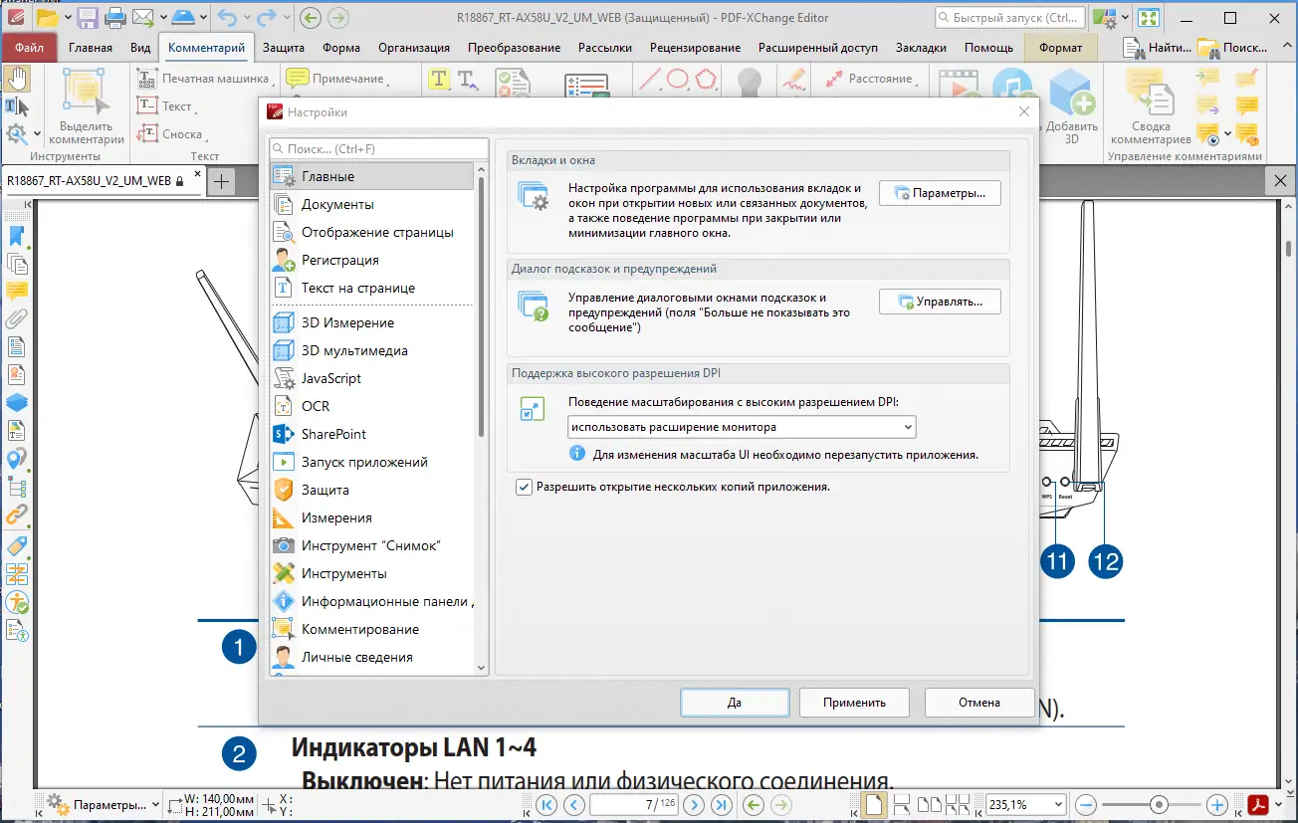Click the Управлять button for warning dialogs
The image size is (1298, 823).
[x=940, y=301]
